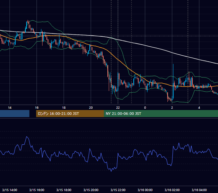Click the 3/15 20:00 date label
This screenshot has height=193, width=218.
pyautogui.click(x=91, y=190)
